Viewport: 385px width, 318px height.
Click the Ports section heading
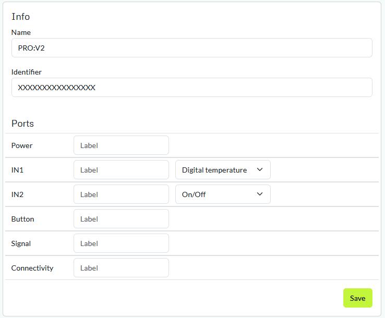click(22, 124)
